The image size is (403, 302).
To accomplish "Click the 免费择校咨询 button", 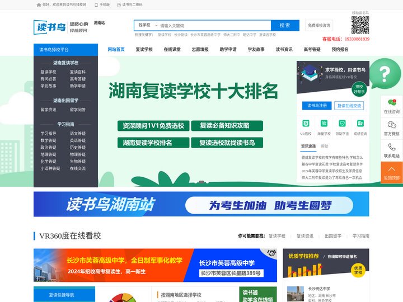I will 319,25.
